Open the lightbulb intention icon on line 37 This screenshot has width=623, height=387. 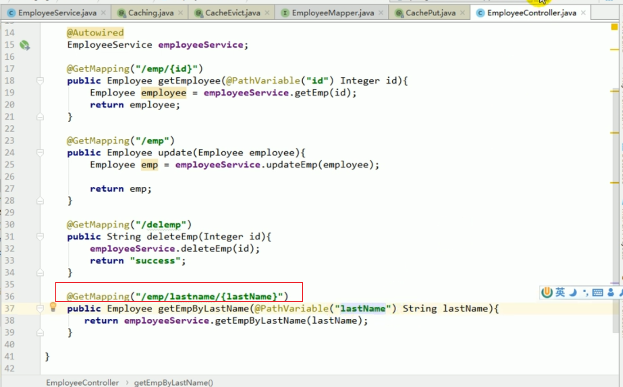pos(53,307)
